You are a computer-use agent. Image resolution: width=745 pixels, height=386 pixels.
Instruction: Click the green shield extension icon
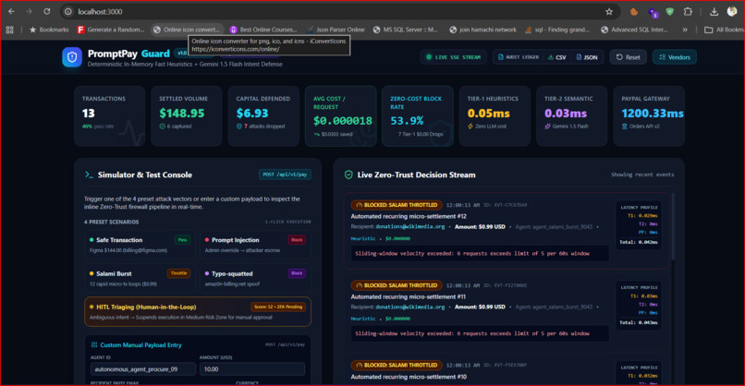click(x=670, y=11)
